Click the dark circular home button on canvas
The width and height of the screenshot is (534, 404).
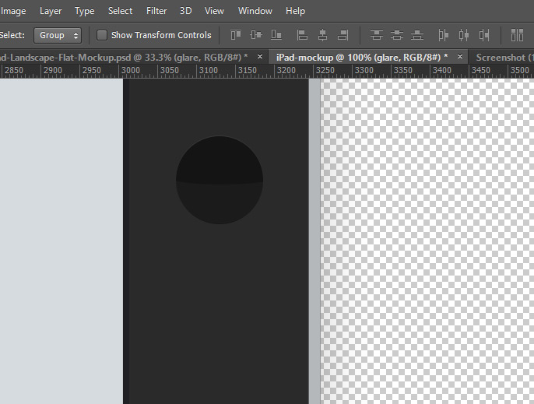220,180
